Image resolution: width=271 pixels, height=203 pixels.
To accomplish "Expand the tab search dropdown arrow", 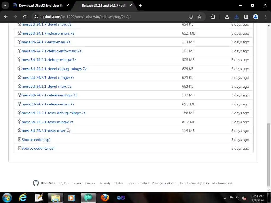I will (x=5, y=5).
